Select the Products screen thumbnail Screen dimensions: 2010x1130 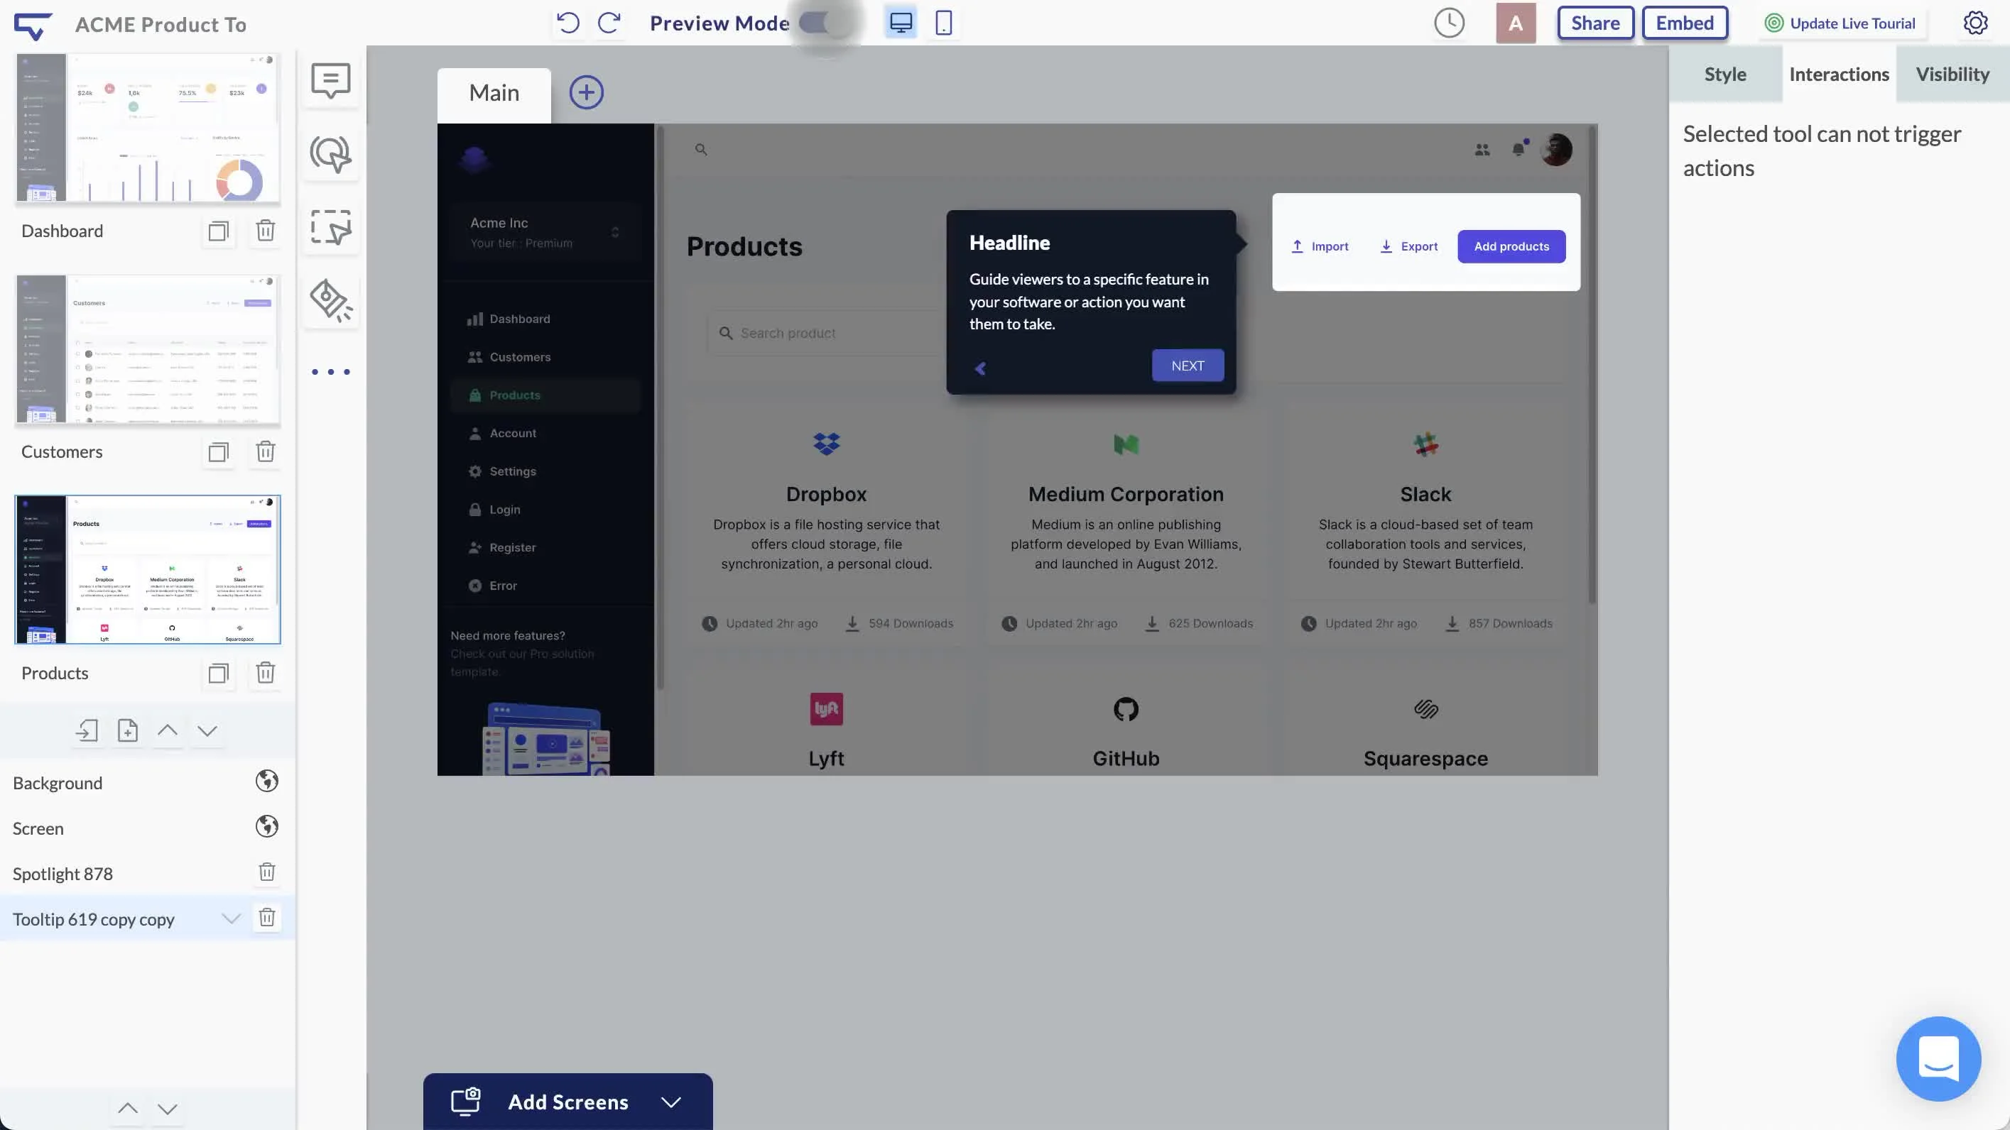click(x=148, y=569)
